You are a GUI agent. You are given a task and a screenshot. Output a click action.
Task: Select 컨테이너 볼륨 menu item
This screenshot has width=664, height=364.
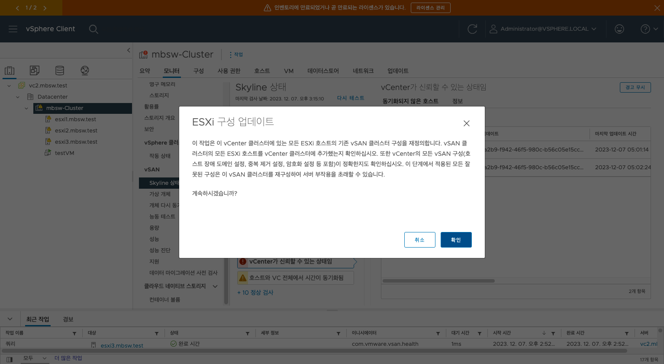pyautogui.click(x=164, y=300)
